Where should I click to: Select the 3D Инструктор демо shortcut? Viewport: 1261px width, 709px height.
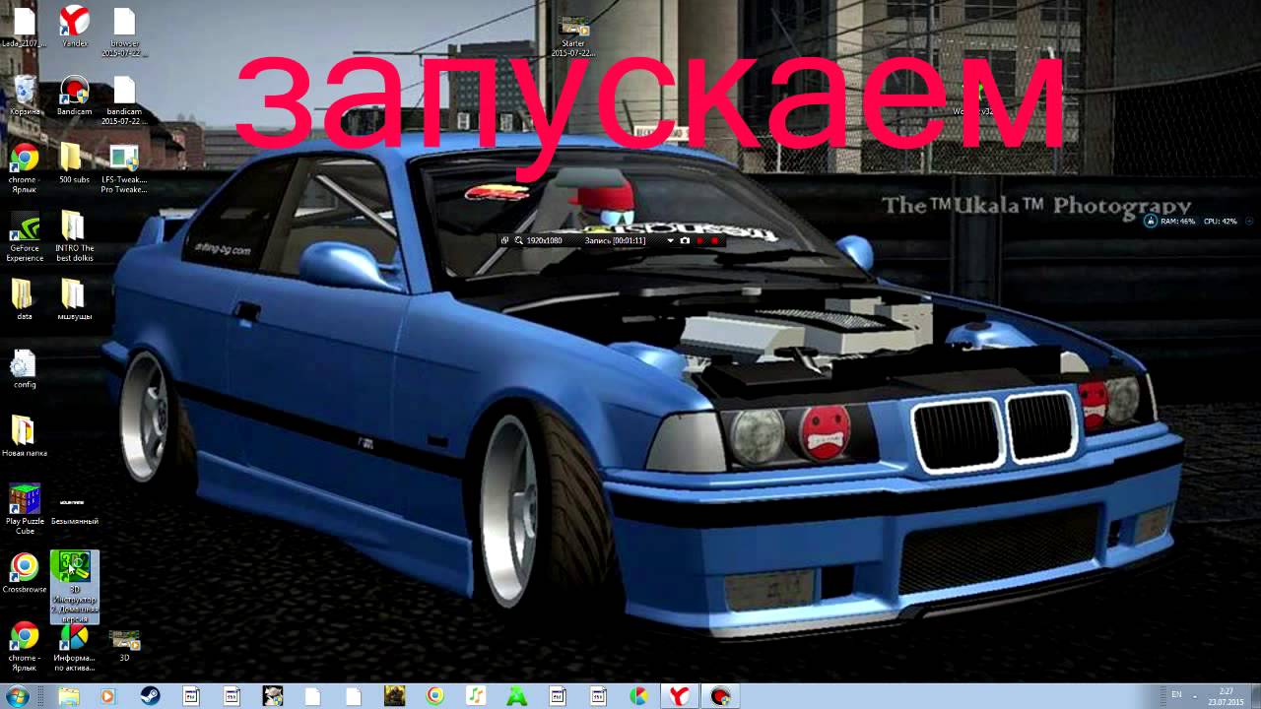[x=75, y=587]
